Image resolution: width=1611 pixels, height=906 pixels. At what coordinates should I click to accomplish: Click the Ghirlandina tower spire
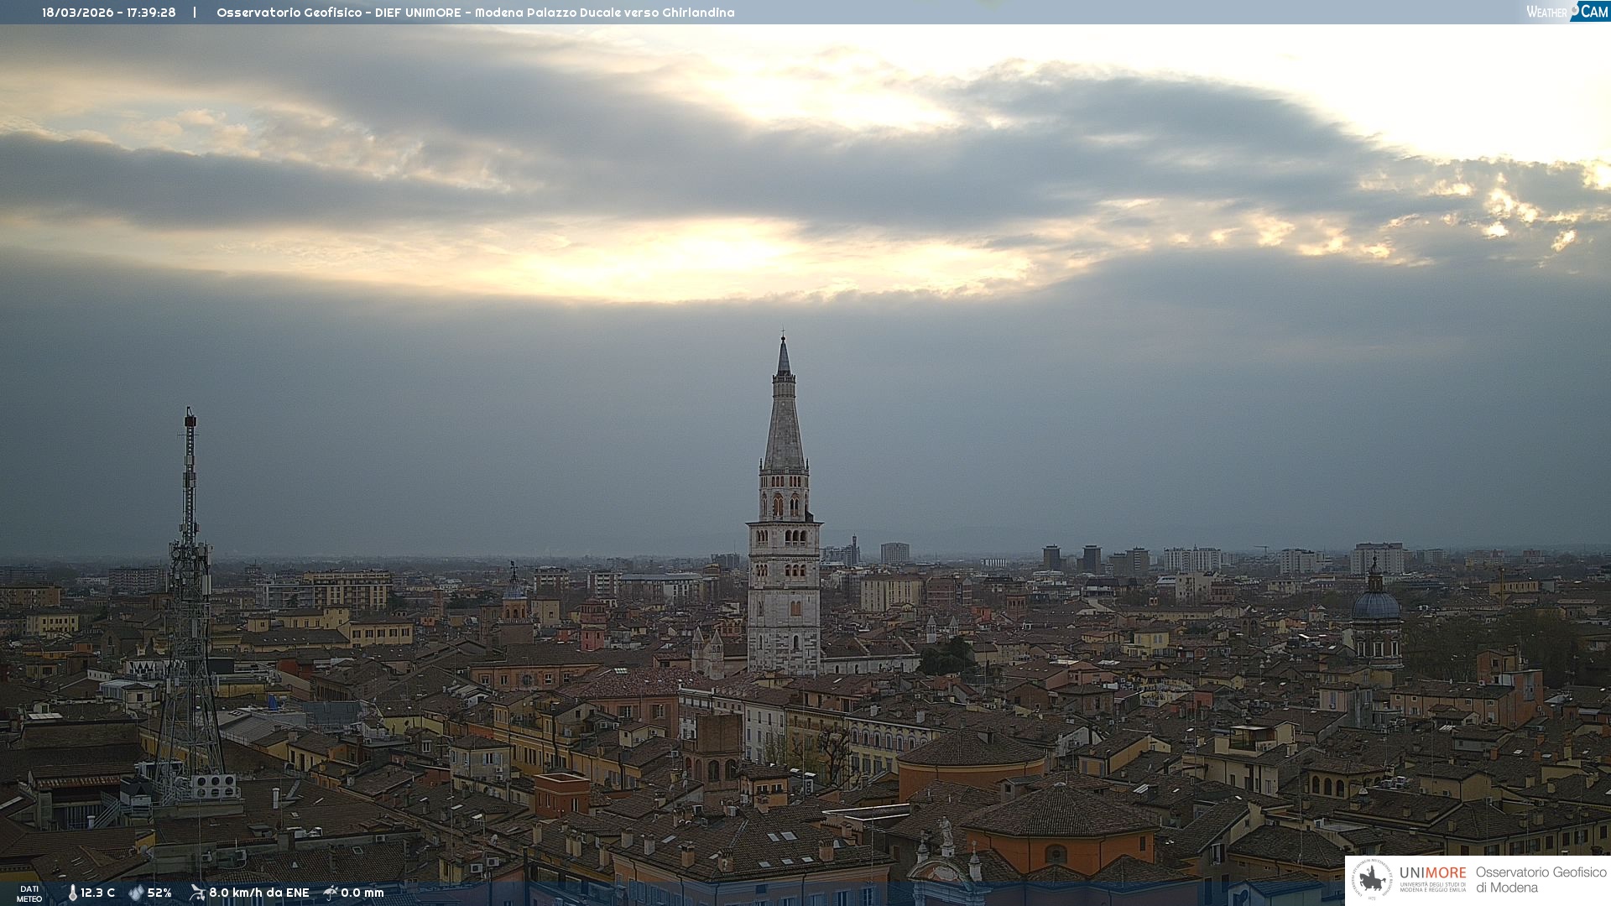pyautogui.click(x=784, y=411)
